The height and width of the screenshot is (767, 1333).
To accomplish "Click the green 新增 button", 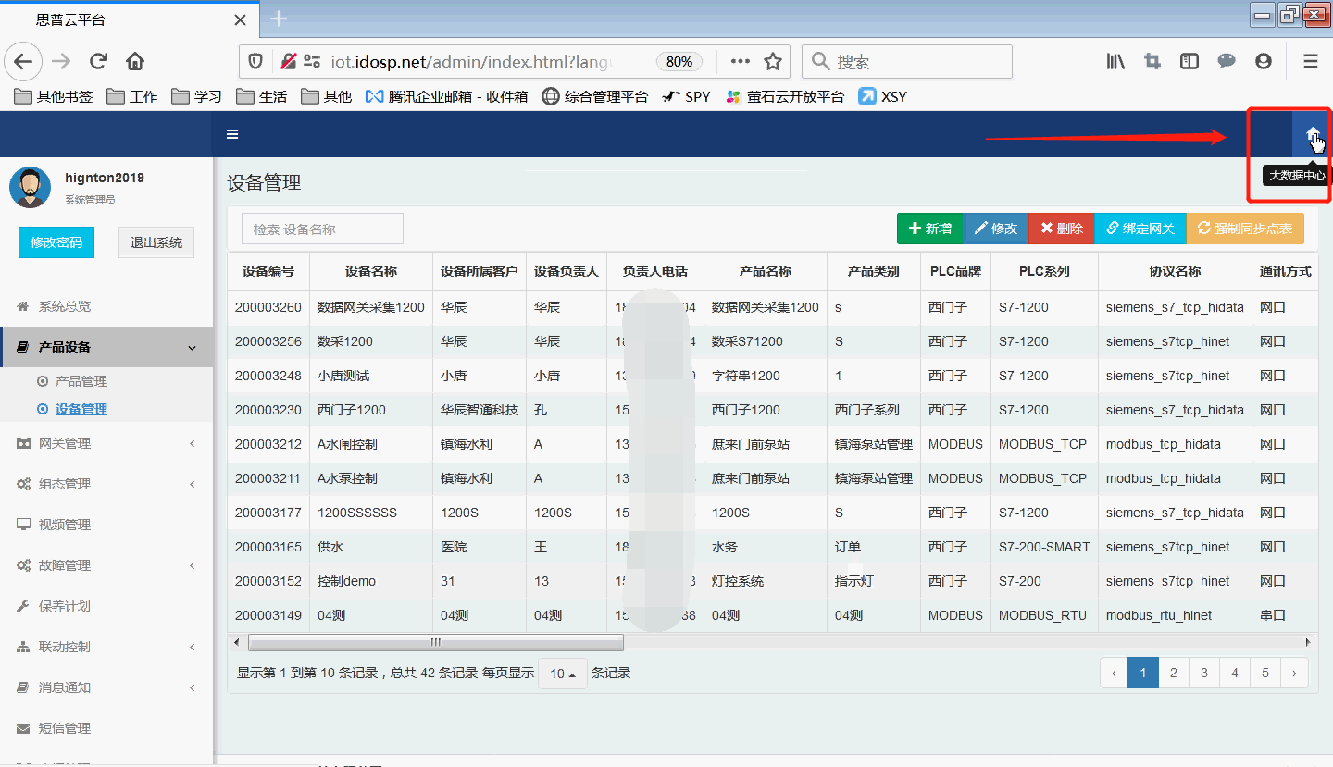I will coord(929,229).
